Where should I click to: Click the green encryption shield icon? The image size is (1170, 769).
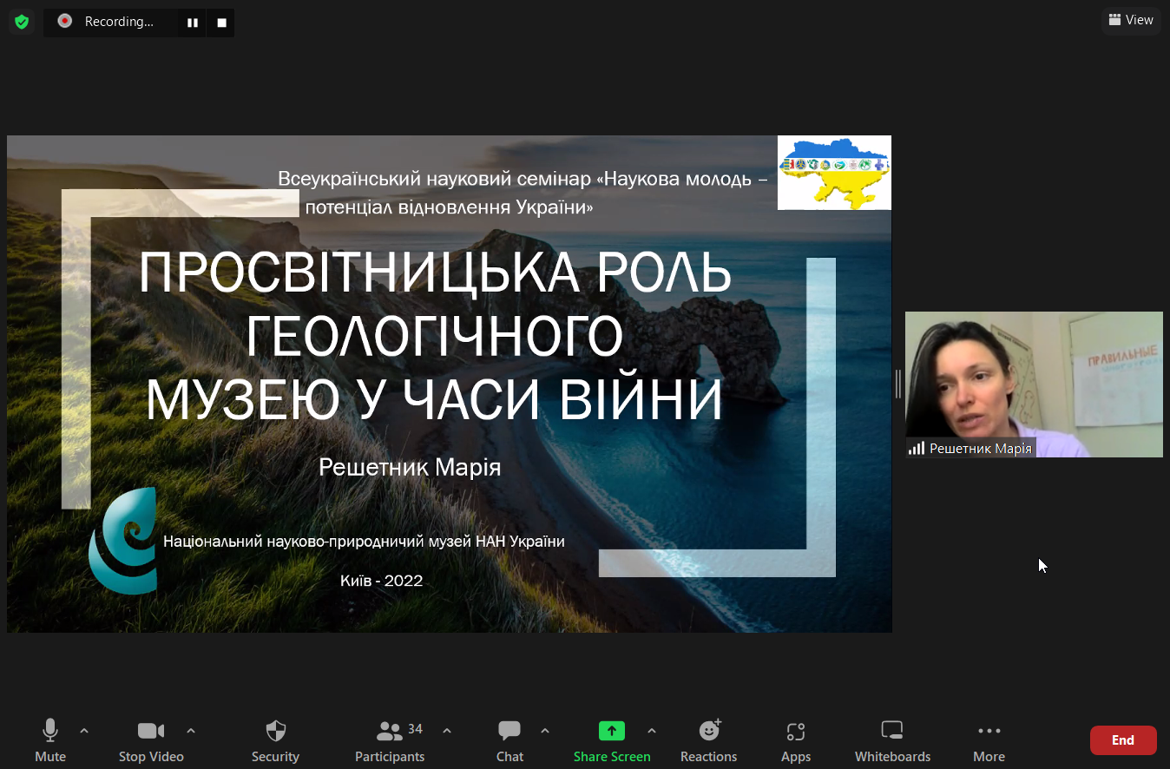[x=22, y=22]
